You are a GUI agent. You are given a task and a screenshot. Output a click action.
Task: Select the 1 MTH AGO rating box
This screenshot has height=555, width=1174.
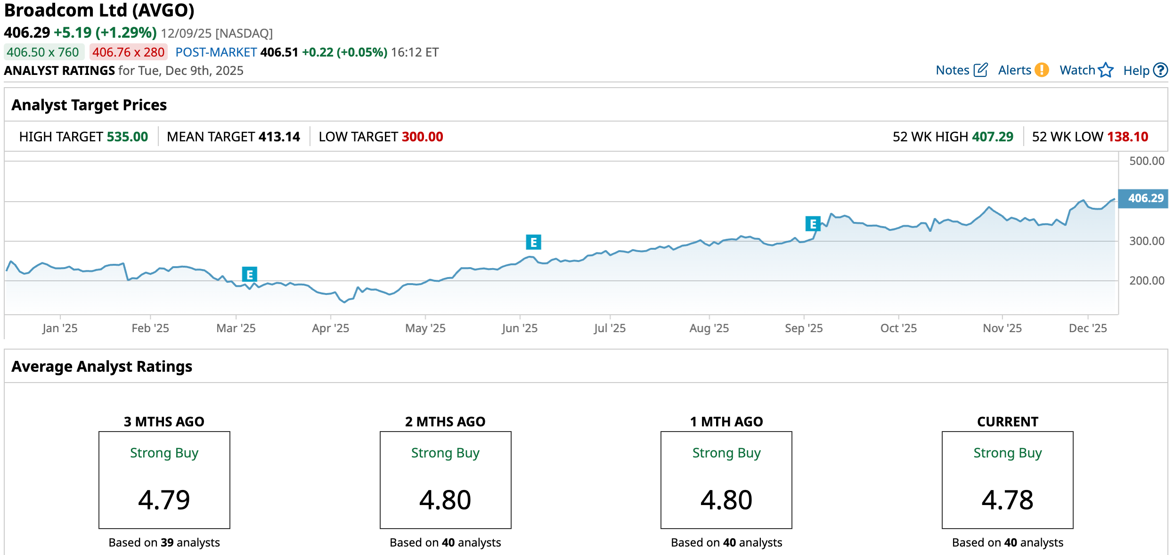[726, 480]
